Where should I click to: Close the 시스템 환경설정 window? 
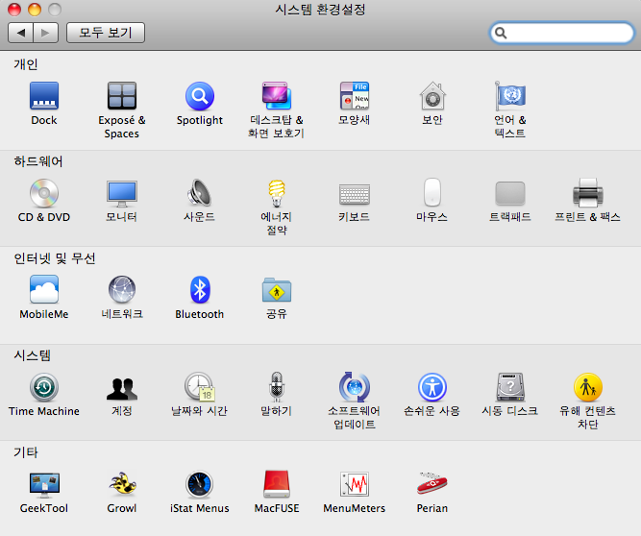click(14, 10)
